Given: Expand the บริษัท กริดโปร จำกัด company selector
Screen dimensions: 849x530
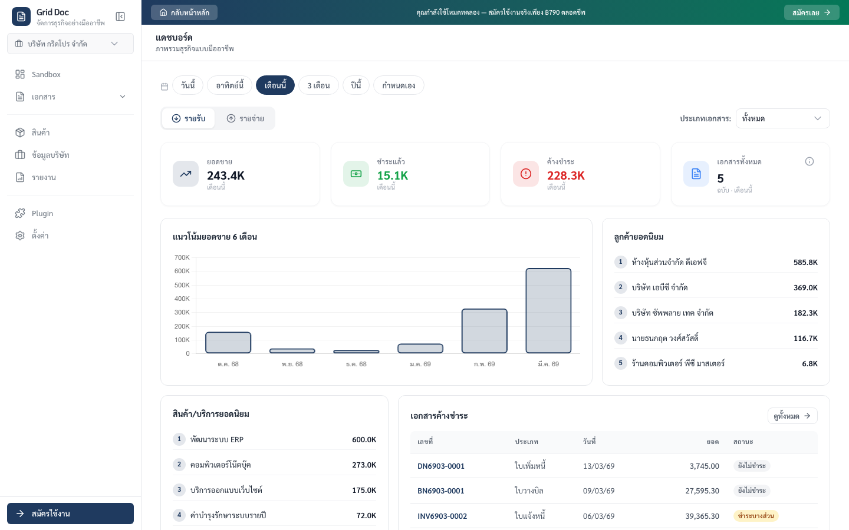Looking at the screenshot, I should click(70, 44).
